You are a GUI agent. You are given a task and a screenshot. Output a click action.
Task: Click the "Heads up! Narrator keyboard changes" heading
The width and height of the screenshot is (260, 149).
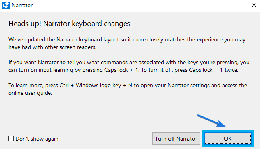[69, 24]
